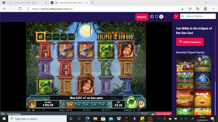This screenshot has height=122, width=218.
Task: Click the red Deposit button
Action: 142,17
